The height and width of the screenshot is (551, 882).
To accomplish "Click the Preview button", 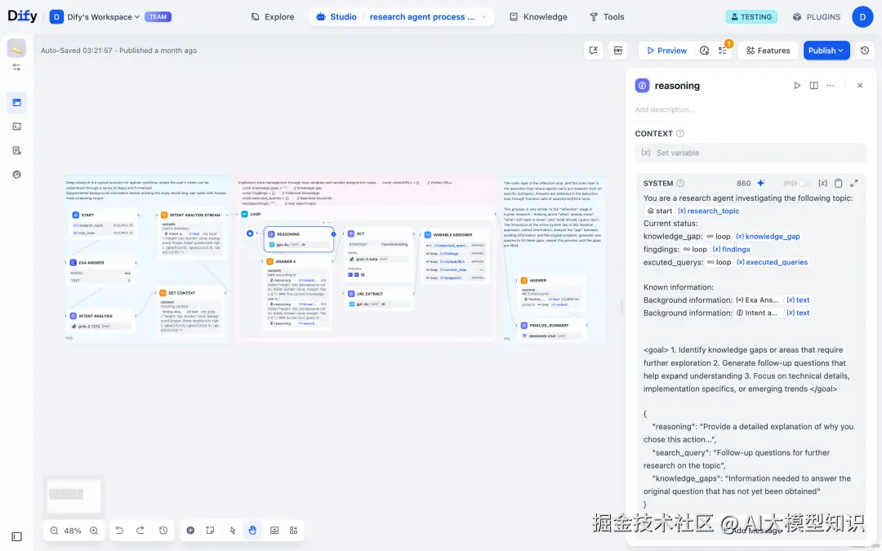I will pyautogui.click(x=667, y=51).
